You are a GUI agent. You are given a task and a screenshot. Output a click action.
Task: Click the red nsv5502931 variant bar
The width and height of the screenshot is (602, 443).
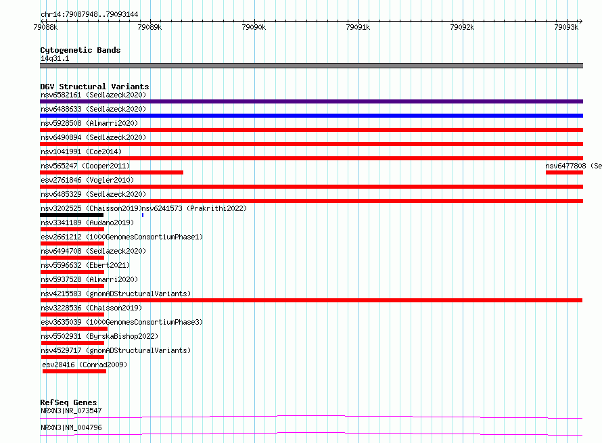(72, 343)
